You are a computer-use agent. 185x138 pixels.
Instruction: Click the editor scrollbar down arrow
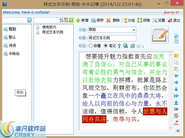click(170, 128)
